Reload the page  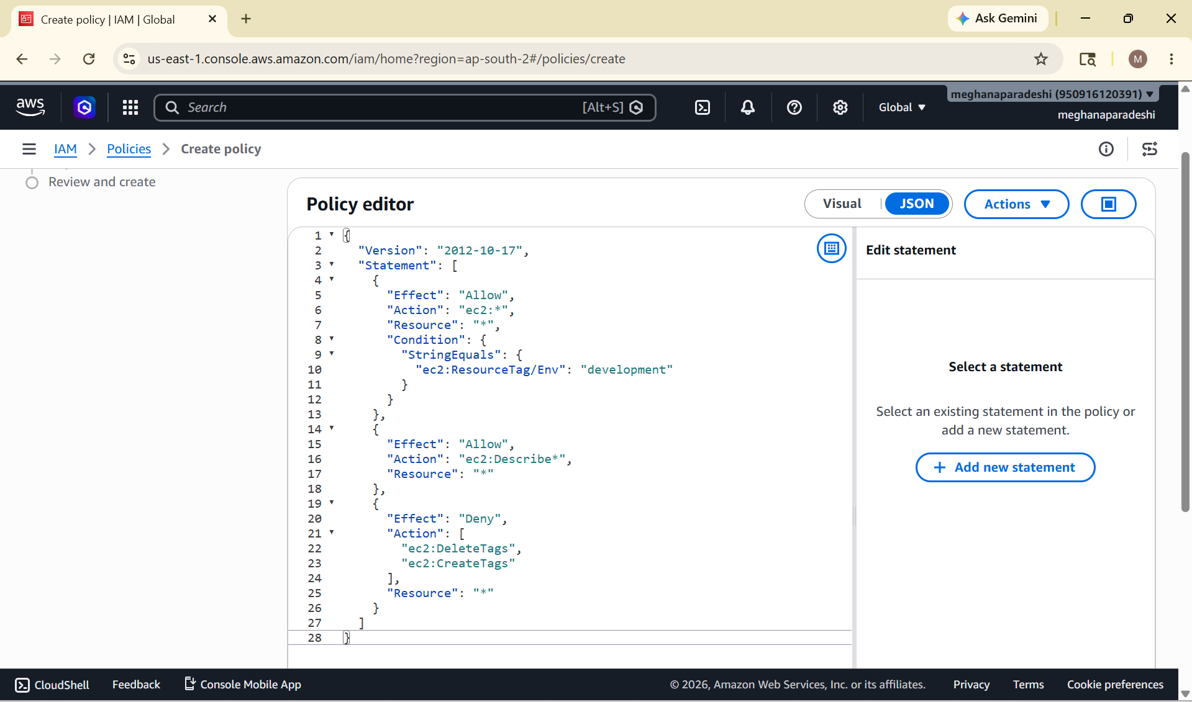89,59
